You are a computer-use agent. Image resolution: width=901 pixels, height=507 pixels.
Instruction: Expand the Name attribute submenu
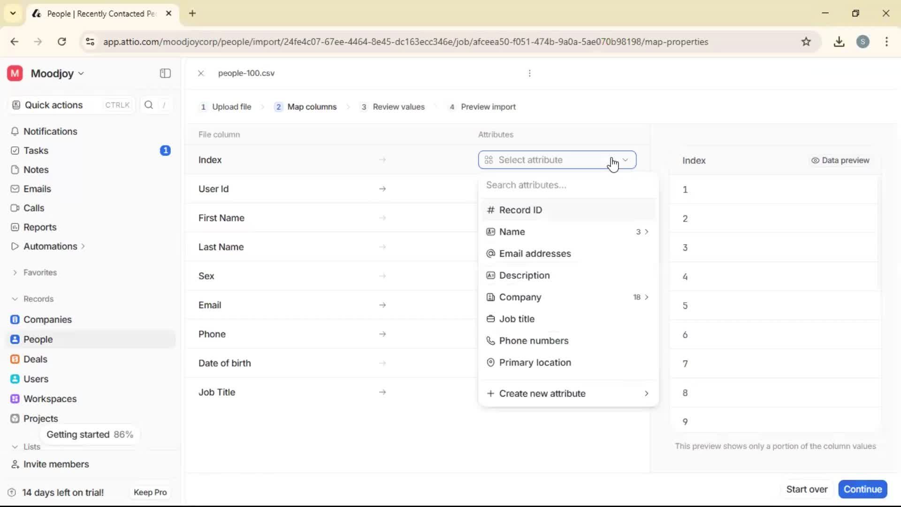pyautogui.click(x=647, y=231)
